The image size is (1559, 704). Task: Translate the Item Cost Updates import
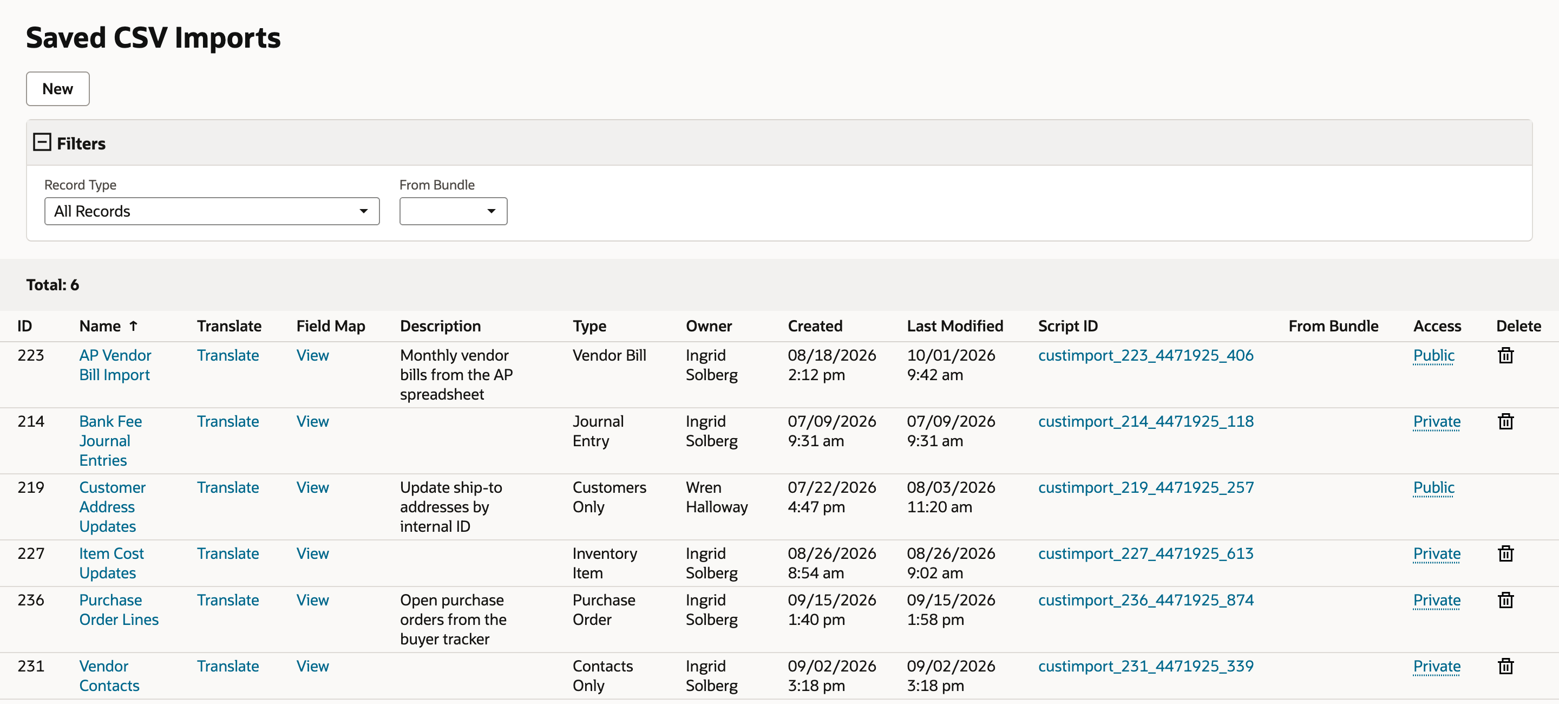(x=227, y=553)
